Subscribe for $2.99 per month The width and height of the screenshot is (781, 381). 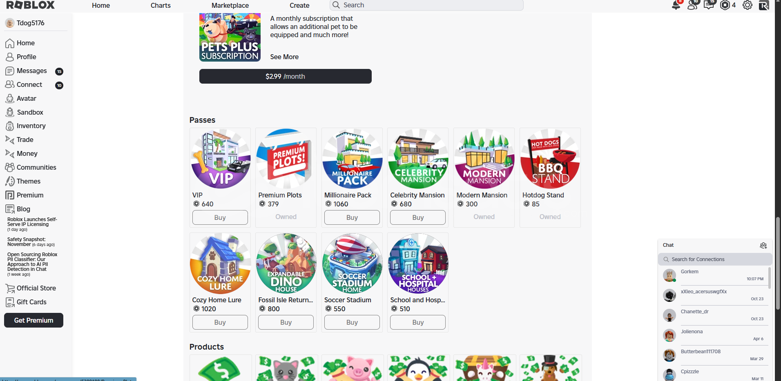point(286,76)
